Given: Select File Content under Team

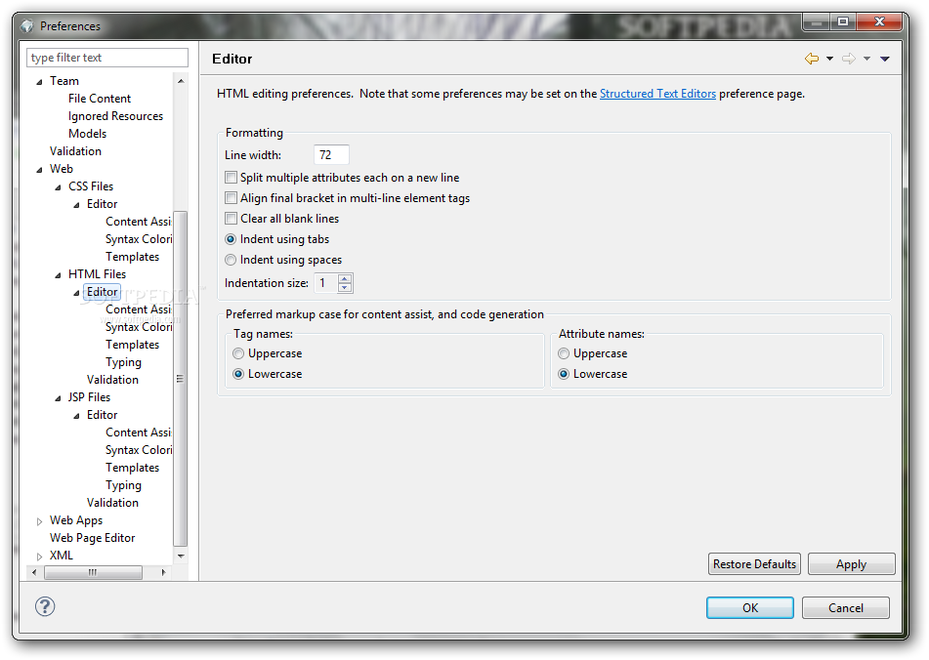Looking at the screenshot, I should coord(100,99).
